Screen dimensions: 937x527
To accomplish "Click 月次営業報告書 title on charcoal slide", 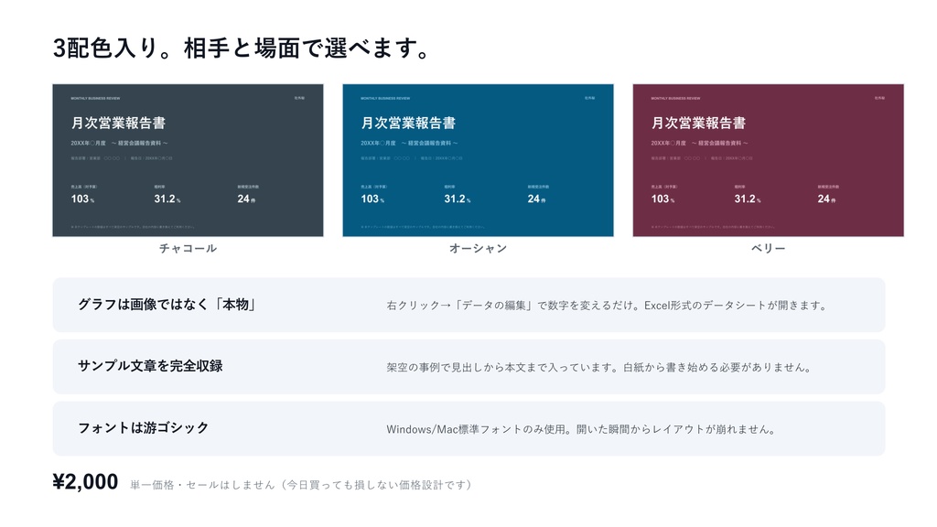I will click(x=118, y=124).
